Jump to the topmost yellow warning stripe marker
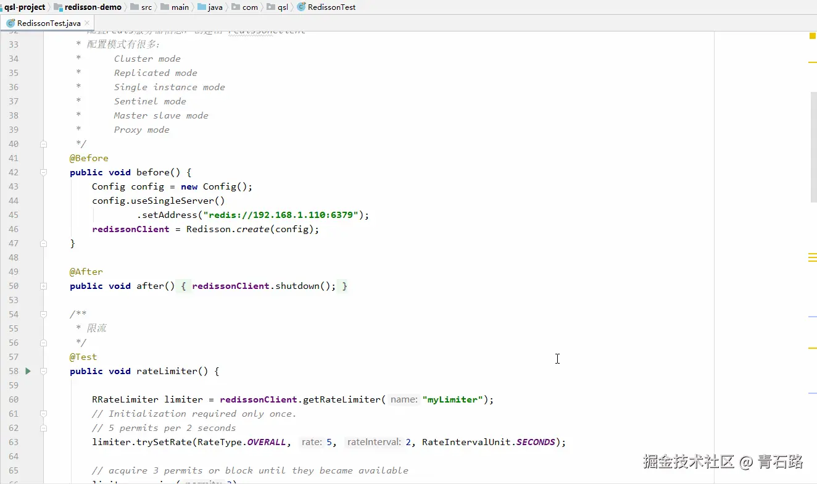 [x=813, y=62]
